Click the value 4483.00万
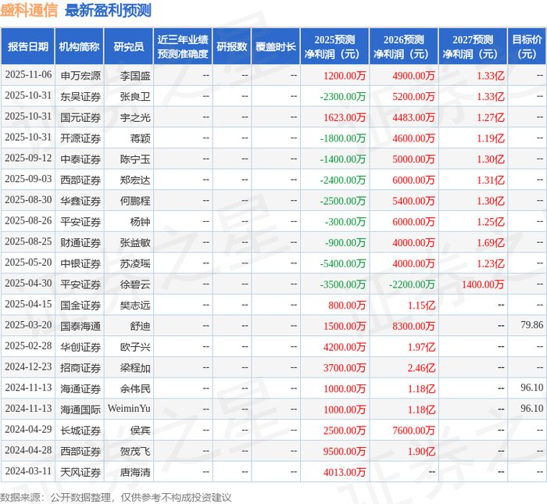 [x=413, y=117]
